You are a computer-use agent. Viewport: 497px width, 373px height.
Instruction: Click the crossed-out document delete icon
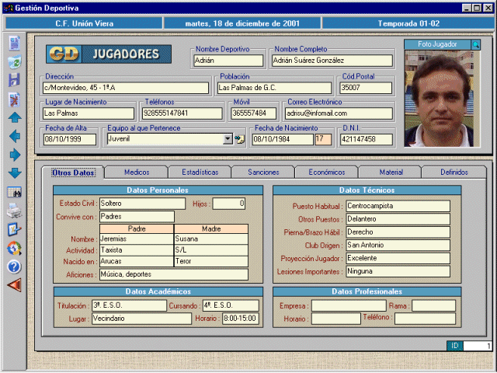point(14,99)
